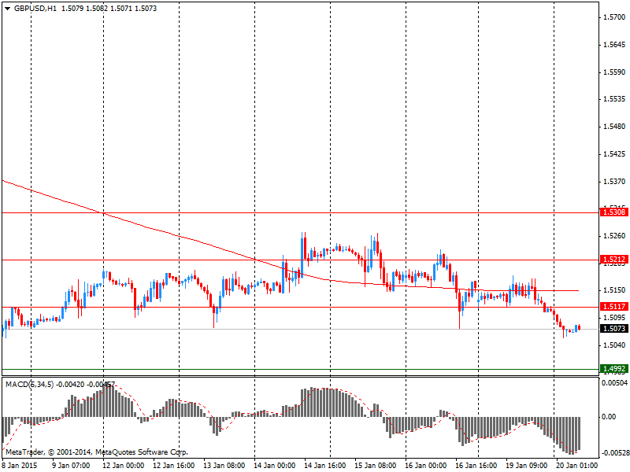Click the 1.5095 price axis value

coord(615,318)
